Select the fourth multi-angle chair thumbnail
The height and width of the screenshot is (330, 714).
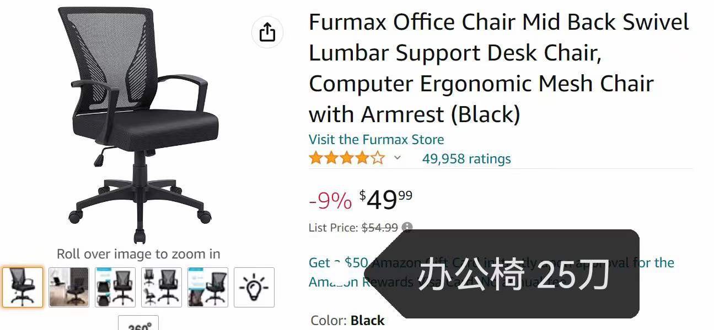coord(162,287)
